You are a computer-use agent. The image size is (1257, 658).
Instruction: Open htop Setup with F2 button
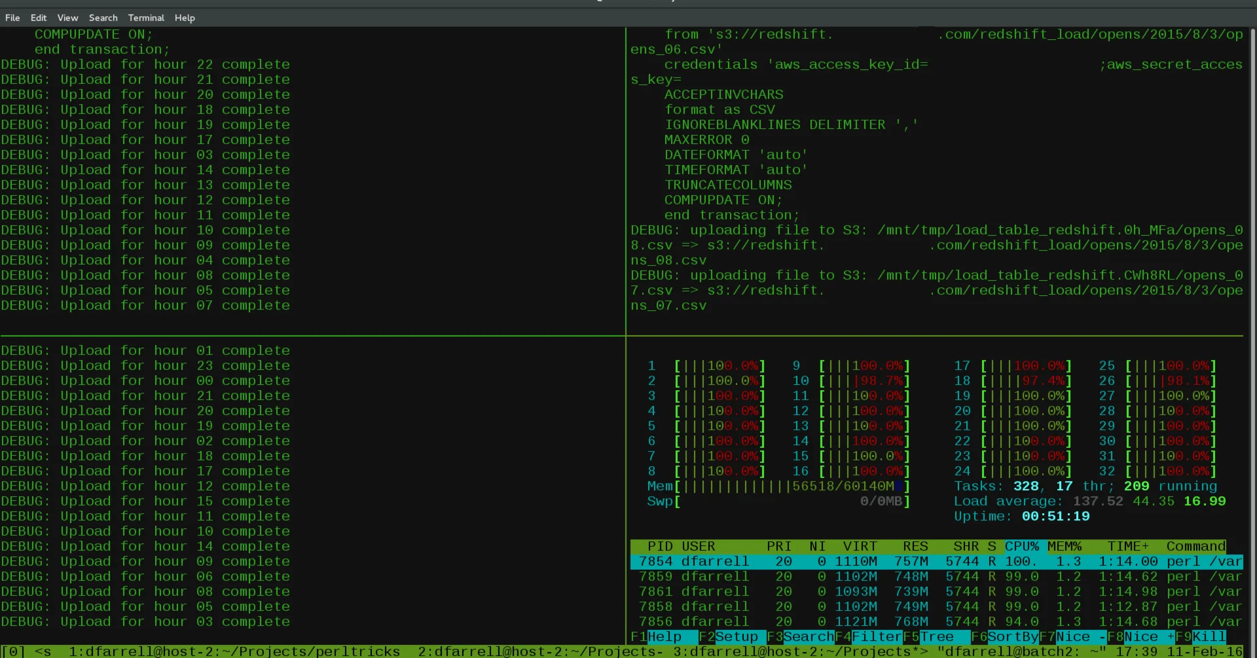point(736,637)
